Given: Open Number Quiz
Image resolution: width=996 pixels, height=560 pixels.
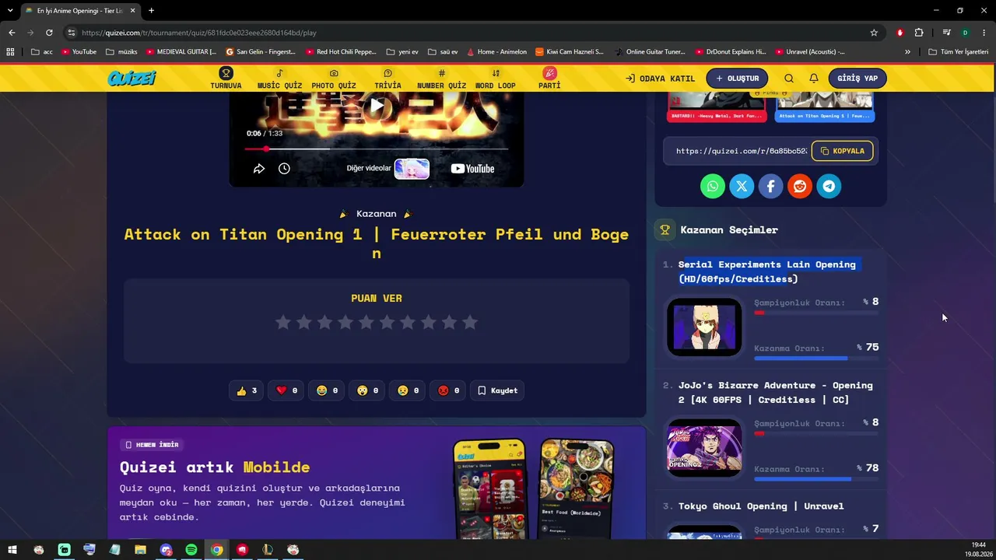Looking at the screenshot, I should point(441,79).
